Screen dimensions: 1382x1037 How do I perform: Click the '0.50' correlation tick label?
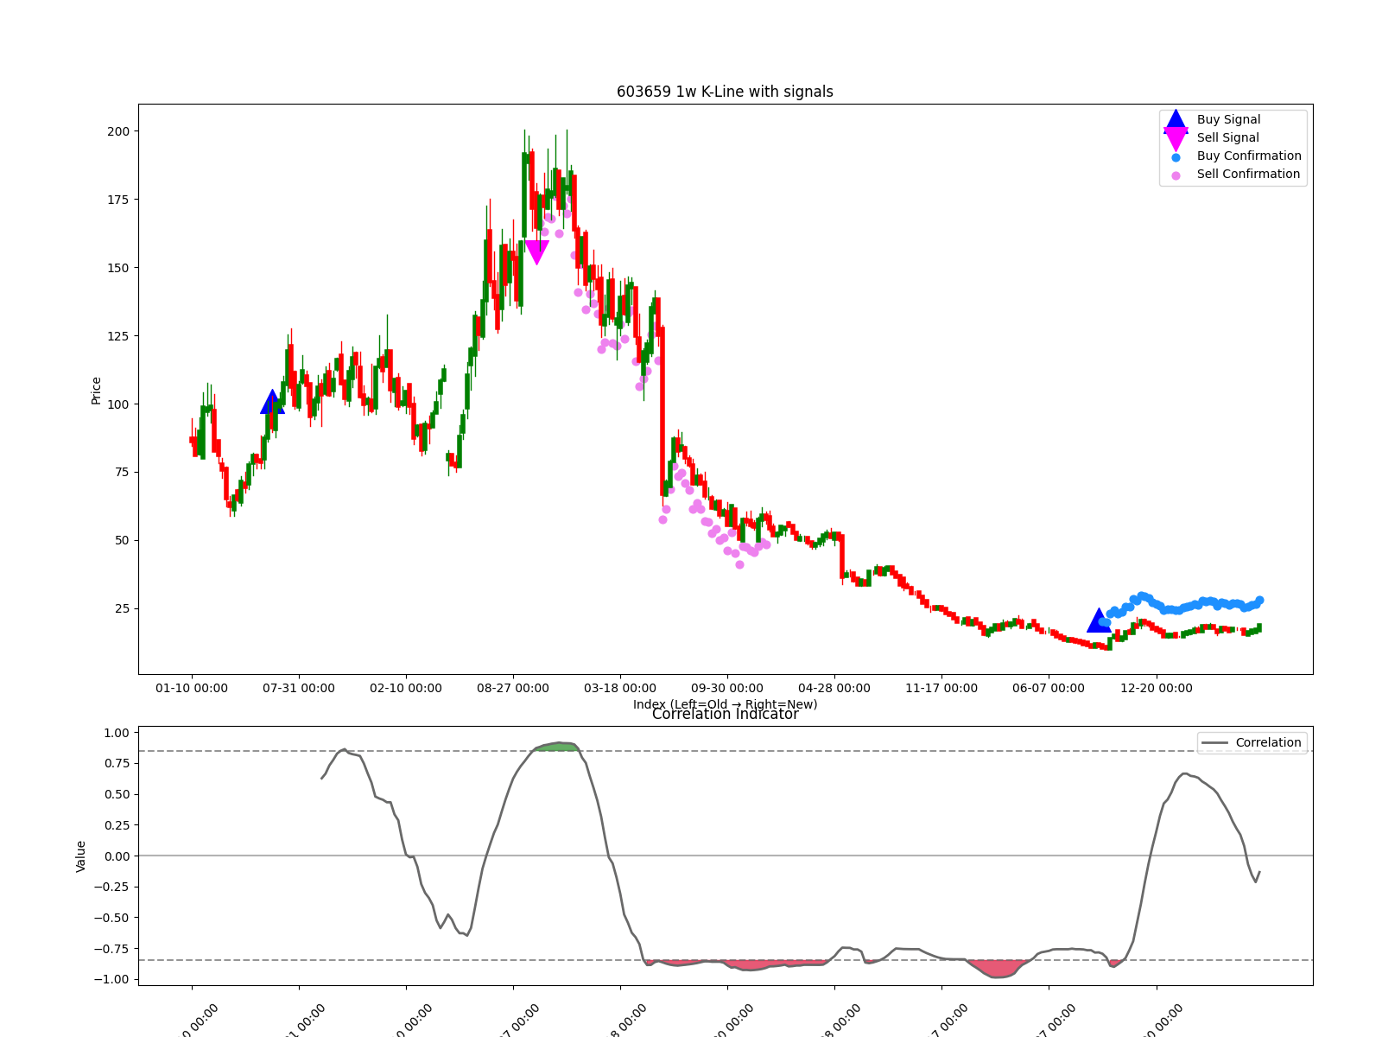click(116, 794)
